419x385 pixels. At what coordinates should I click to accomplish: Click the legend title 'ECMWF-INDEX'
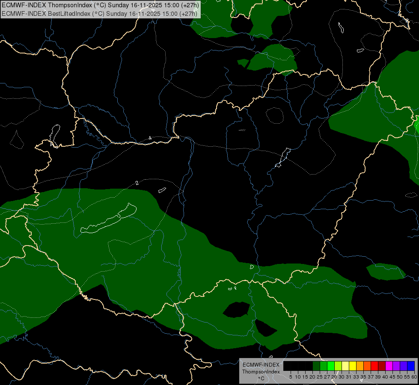[261, 365]
